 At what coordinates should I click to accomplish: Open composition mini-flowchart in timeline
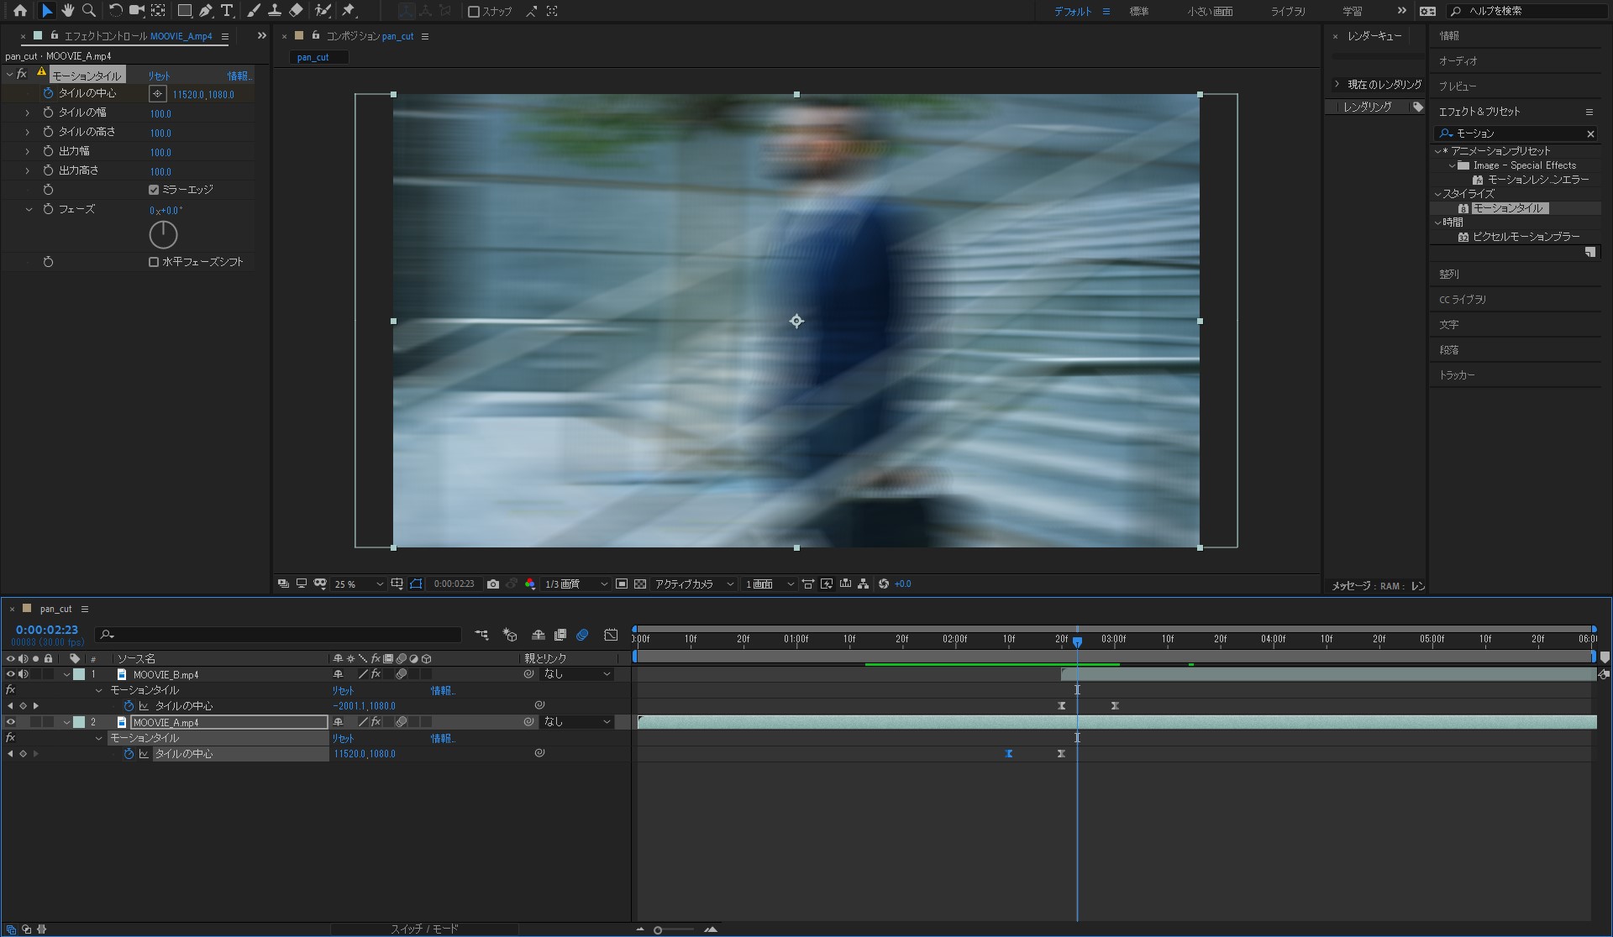click(x=481, y=635)
